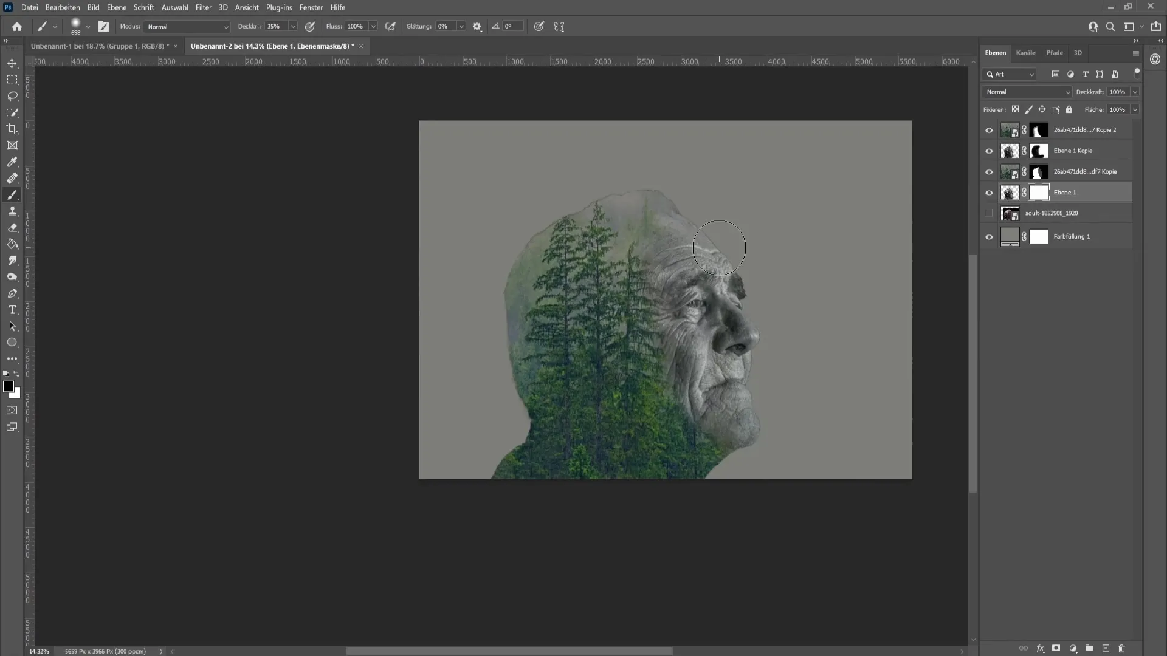This screenshot has height=656, width=1167.
Task: Select the Move tool
Action: click(12, 63)
